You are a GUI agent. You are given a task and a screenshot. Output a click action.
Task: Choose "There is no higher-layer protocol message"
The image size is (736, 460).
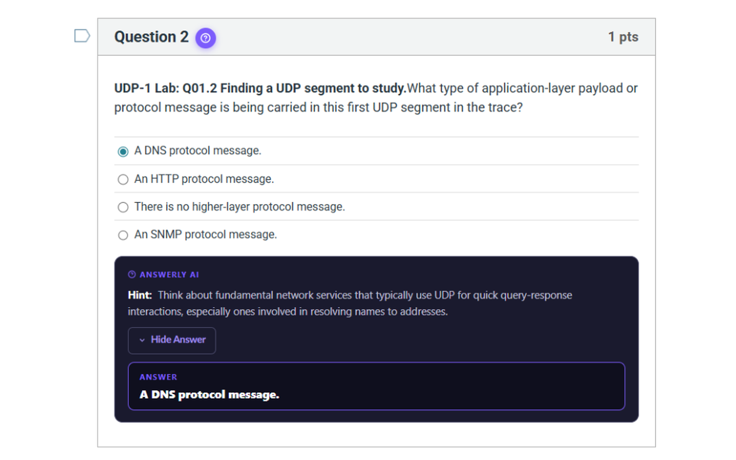(x=122, y=207)
